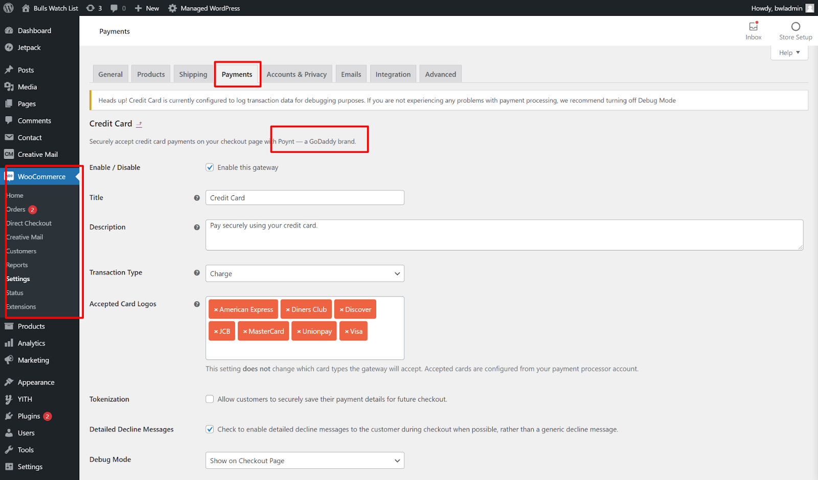Screen dimensions: 818x480
Task: Click the Creative Mail CM icon
Action: coord(9,154)
